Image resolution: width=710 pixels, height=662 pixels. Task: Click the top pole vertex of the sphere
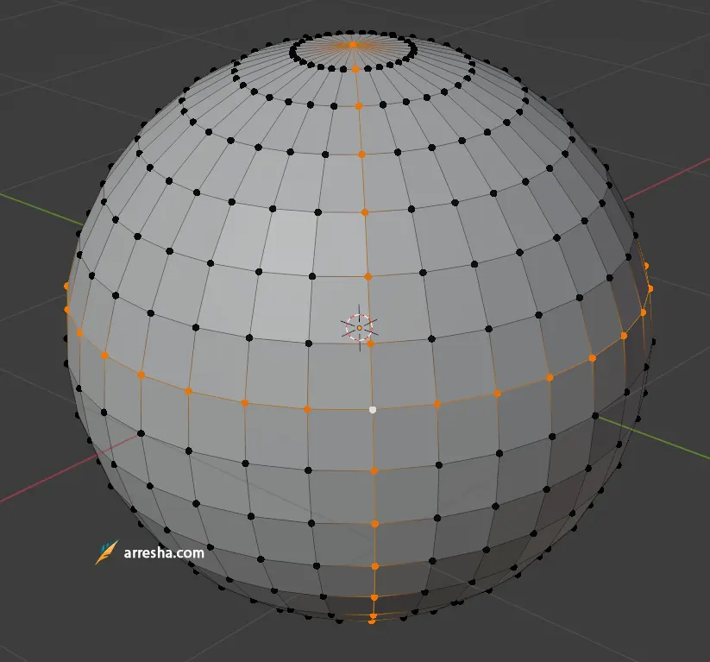pyautogui.click(x=355, y=41)
